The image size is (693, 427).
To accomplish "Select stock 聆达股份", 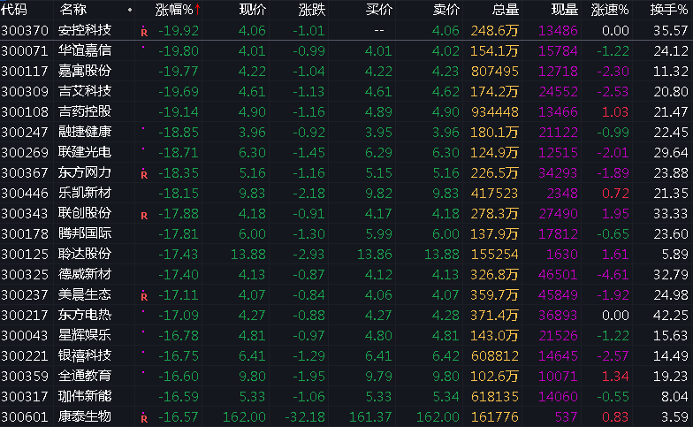I will [x=85, y=254].
